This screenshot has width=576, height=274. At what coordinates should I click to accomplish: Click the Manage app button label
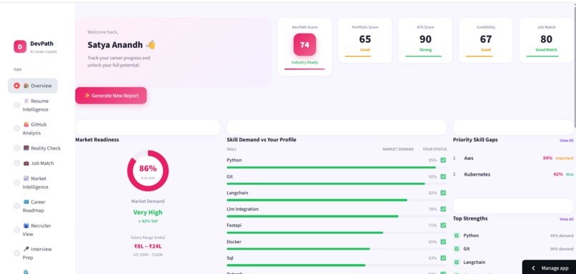point(555,268)
